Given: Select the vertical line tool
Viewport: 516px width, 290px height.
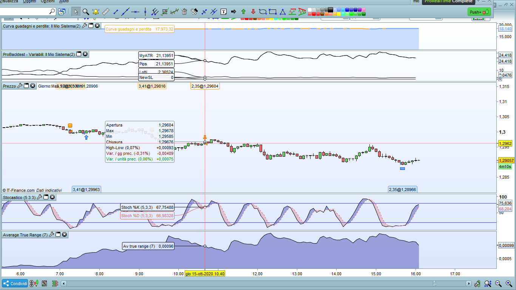Looking at the screenshot, I should click(145, 12).
